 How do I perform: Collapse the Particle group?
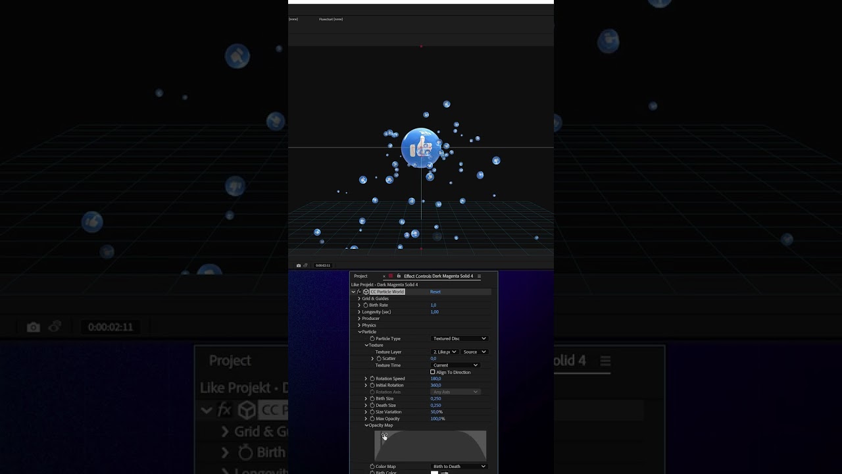point(360,332)
